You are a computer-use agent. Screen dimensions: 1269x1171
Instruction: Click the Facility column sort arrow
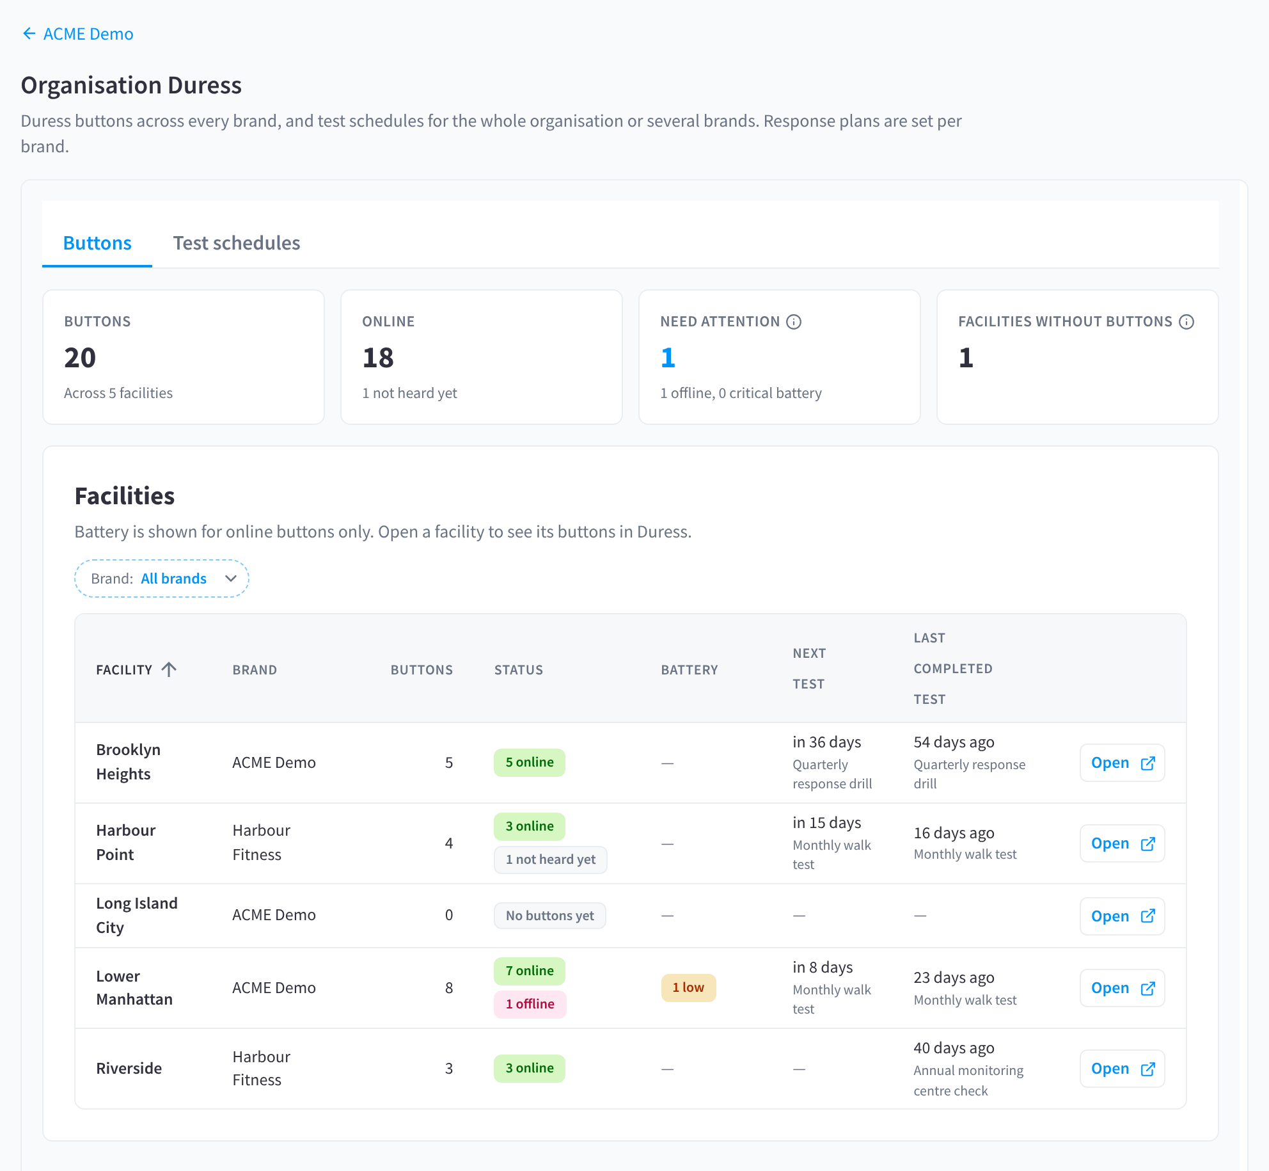[169, 669]
